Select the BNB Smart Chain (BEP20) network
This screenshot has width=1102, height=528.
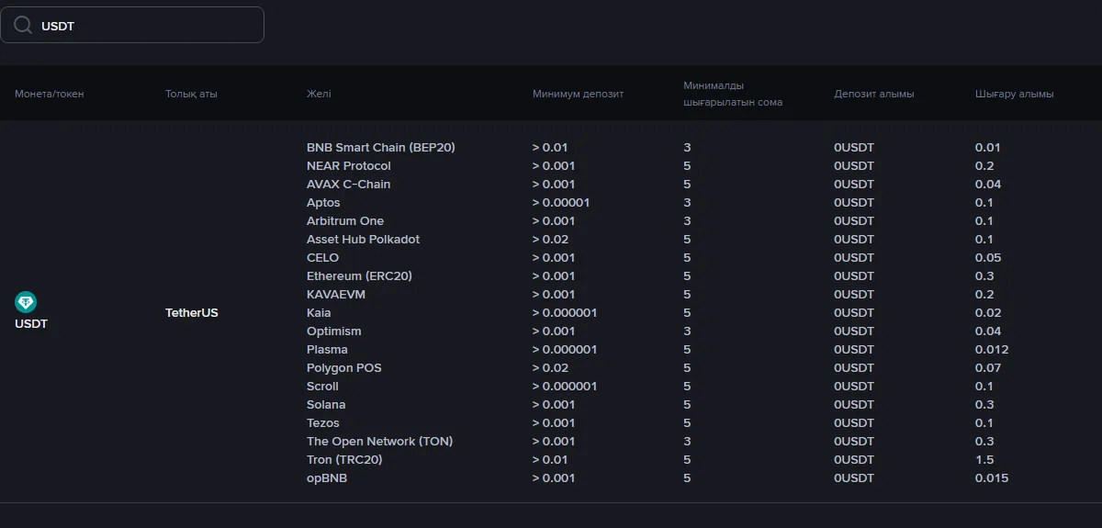click(x=381, y=147)
